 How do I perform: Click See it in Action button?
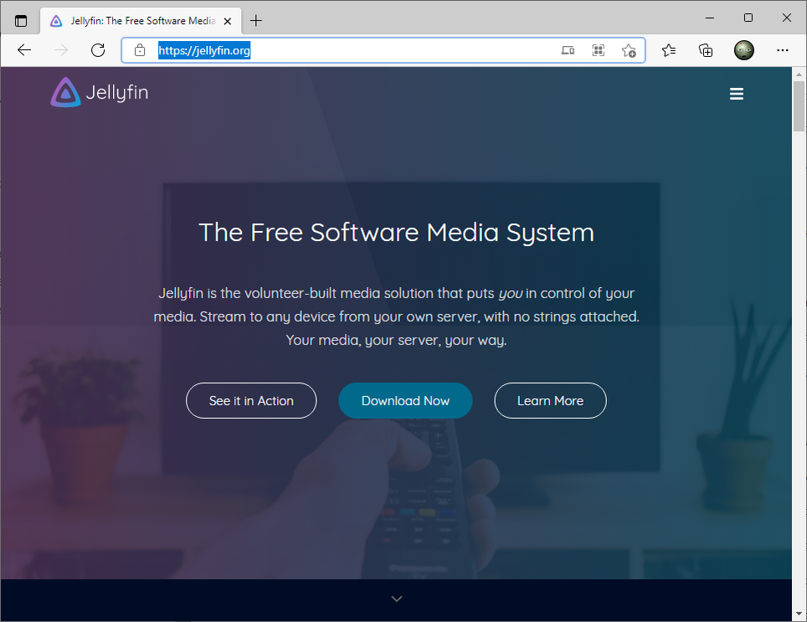point(251,401)
